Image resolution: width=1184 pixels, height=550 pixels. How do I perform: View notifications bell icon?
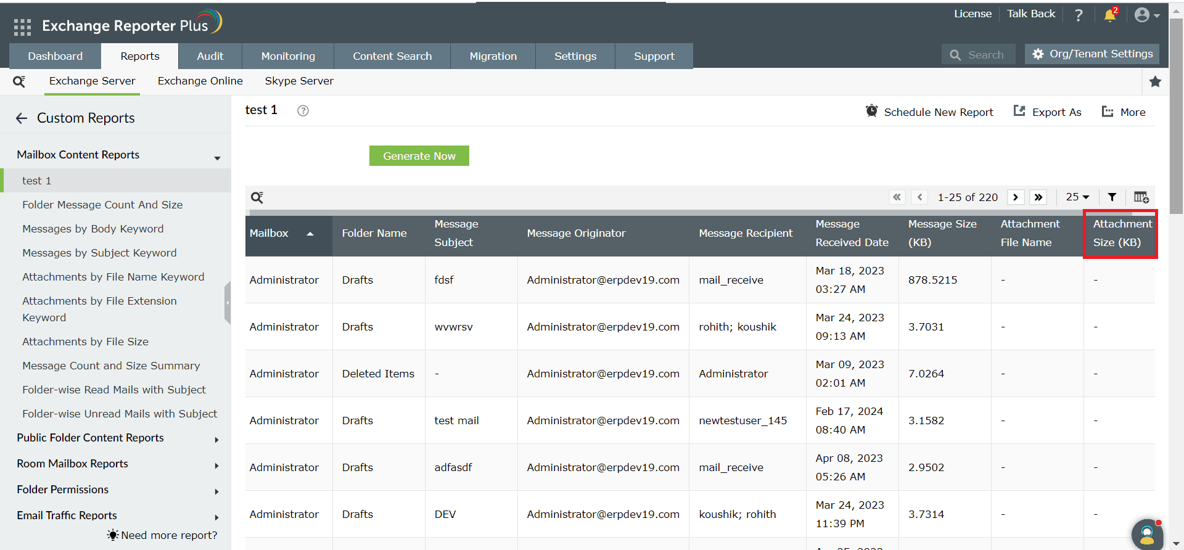(1111, 15)
